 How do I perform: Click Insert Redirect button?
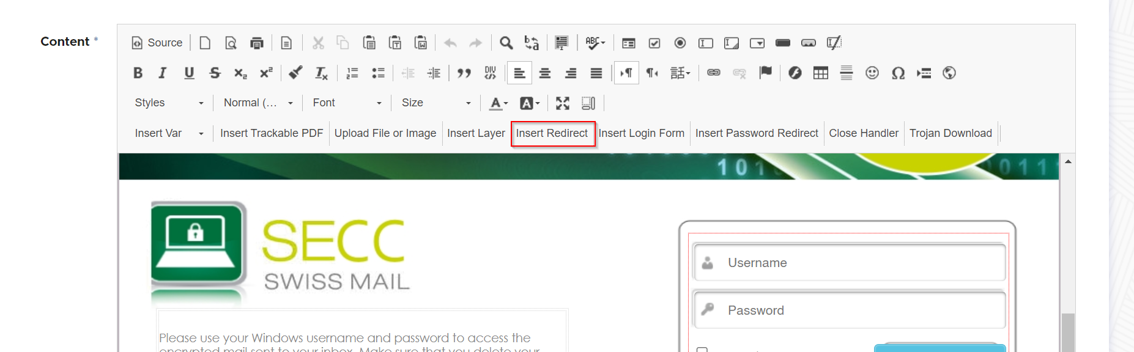click(552, 133)
